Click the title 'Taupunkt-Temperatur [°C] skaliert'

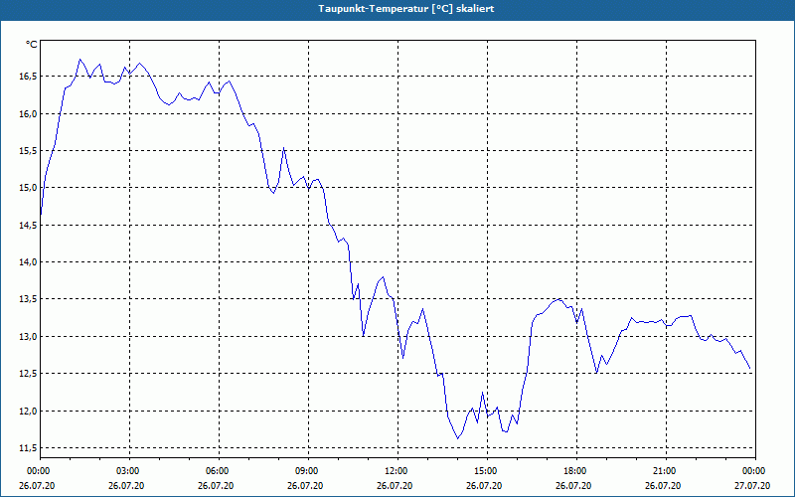click(406, 9)
